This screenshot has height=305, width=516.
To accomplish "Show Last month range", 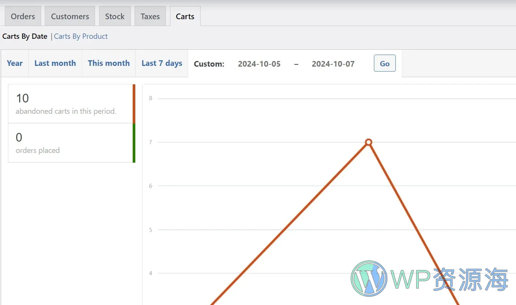I will pyautogui.click(x=55, y=63).
